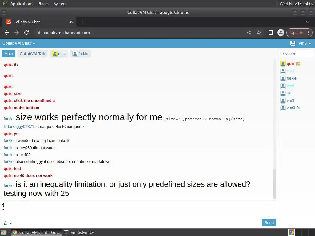Image resolution: width=315 pixels, height=236 pixels.
Task: Click the chat scrollbar thumb
Action: click(x=275, y=184)
